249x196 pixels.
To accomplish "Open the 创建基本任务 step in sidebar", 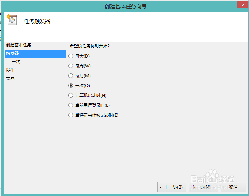I will pos(19,45).
